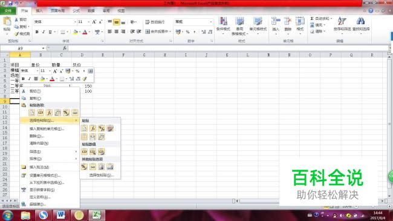Click the ribbon Decrease Font Size icon

[100, 22]
